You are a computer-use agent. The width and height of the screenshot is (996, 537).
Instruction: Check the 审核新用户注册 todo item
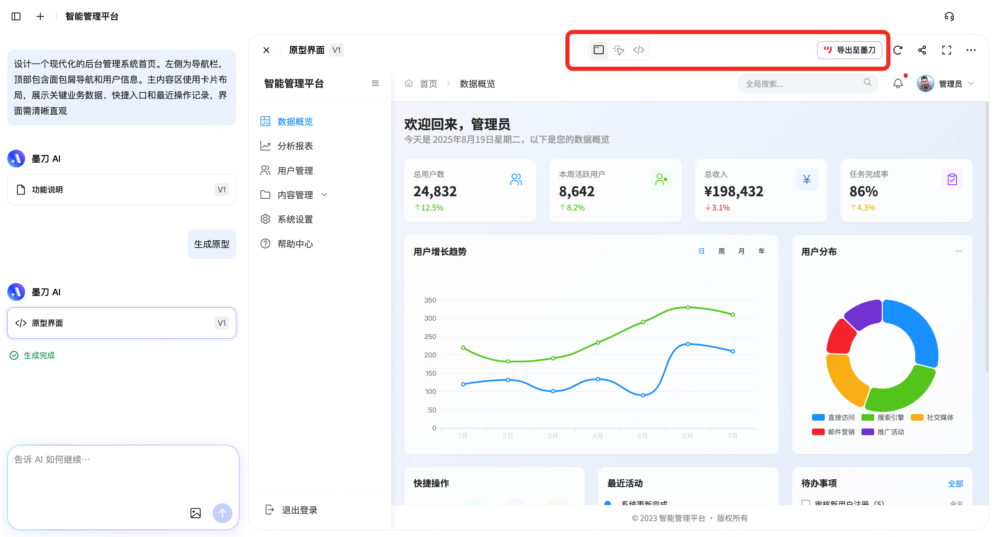click(806, 503)
